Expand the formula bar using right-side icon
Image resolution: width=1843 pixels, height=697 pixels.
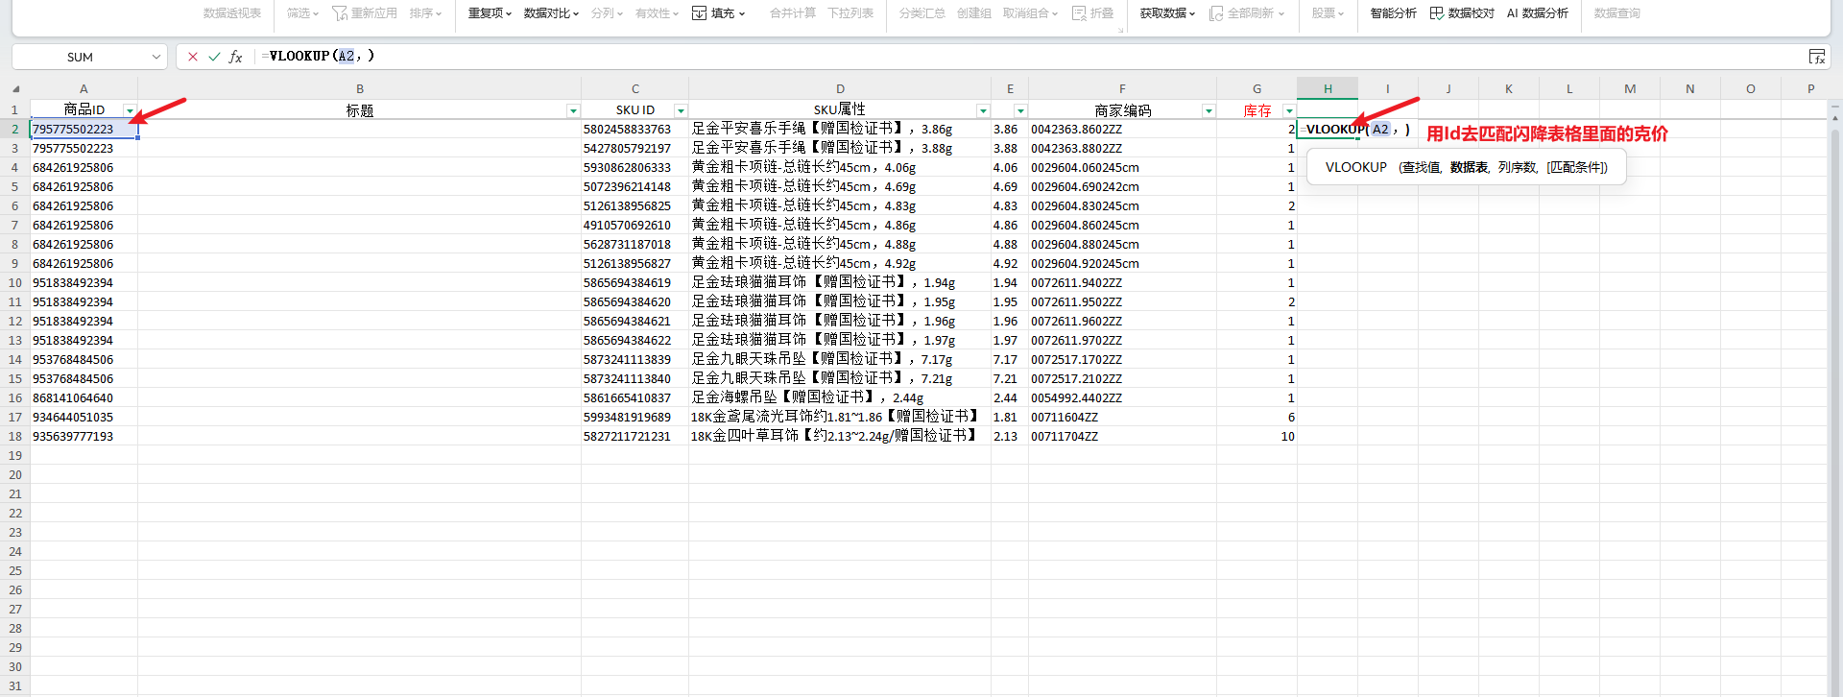click(x=1816, y=57)
